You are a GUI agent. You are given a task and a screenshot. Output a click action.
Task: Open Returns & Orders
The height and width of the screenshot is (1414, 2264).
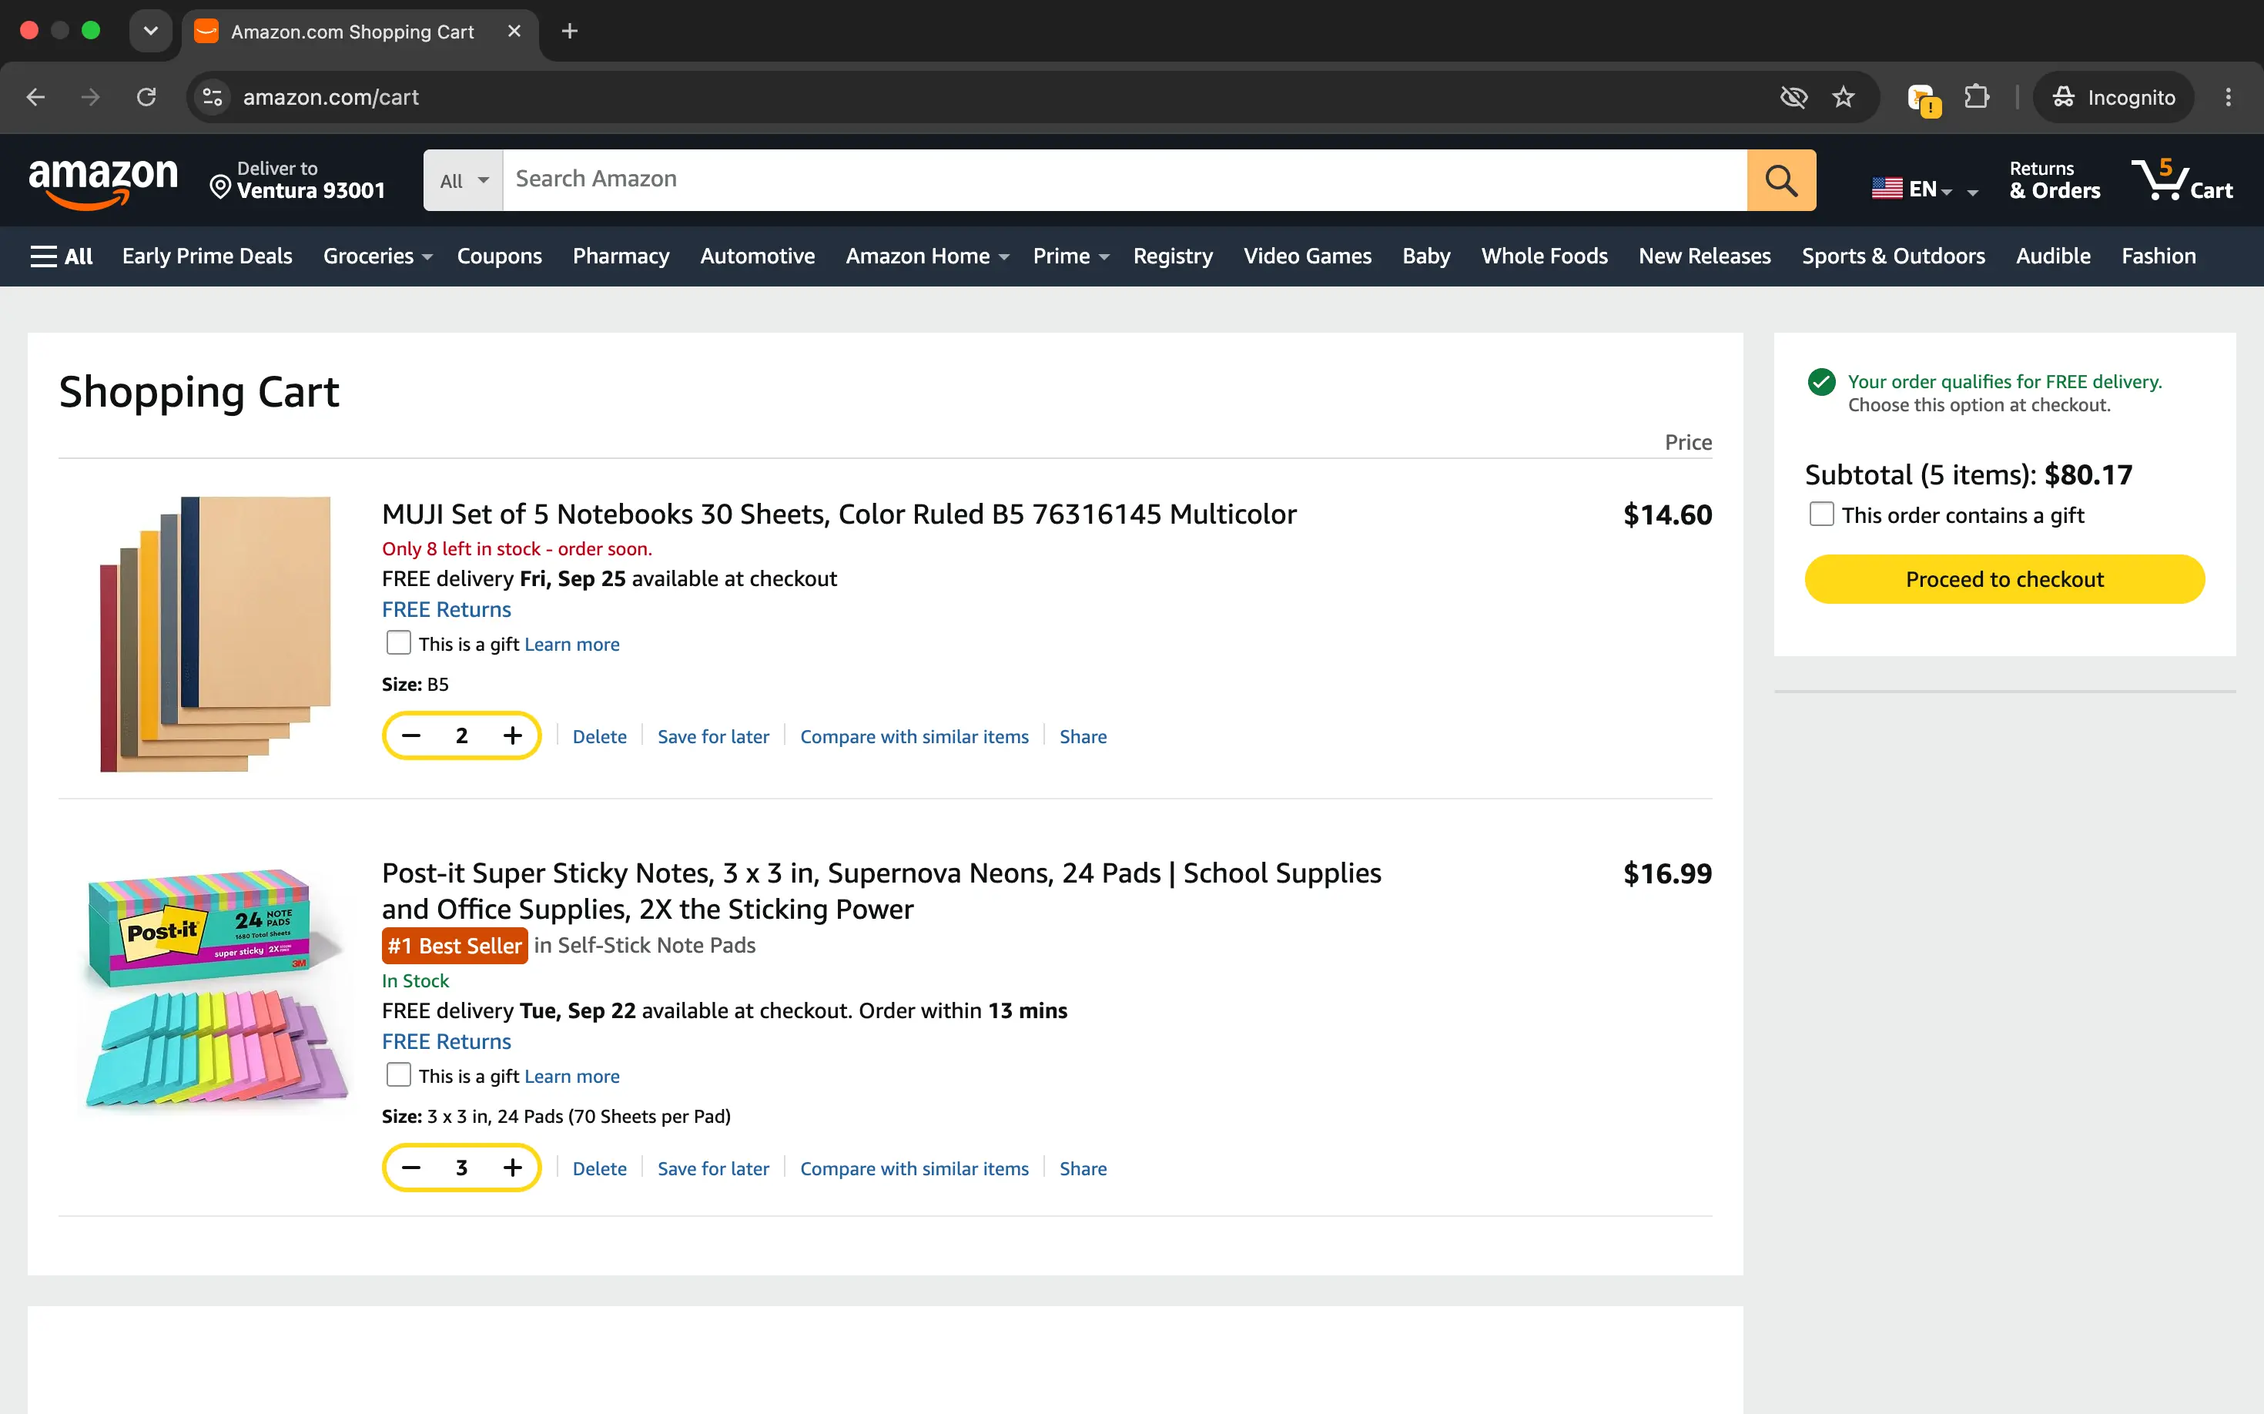point(2055,179)
